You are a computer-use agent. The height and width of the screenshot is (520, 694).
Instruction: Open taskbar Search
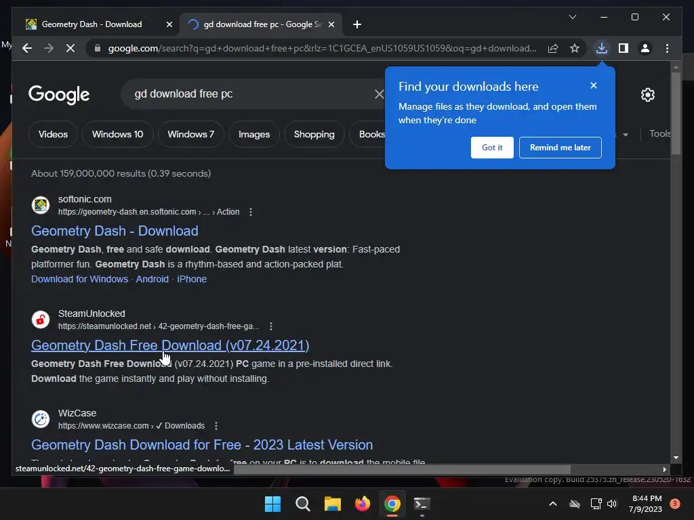click(303, 504)
